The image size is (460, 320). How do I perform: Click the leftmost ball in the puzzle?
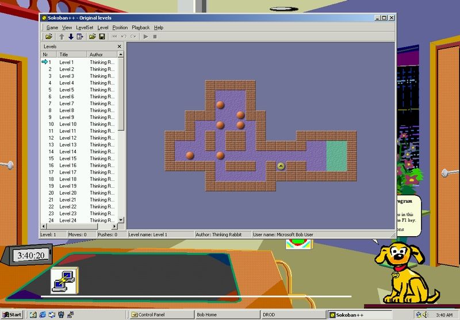click(190, 155)
